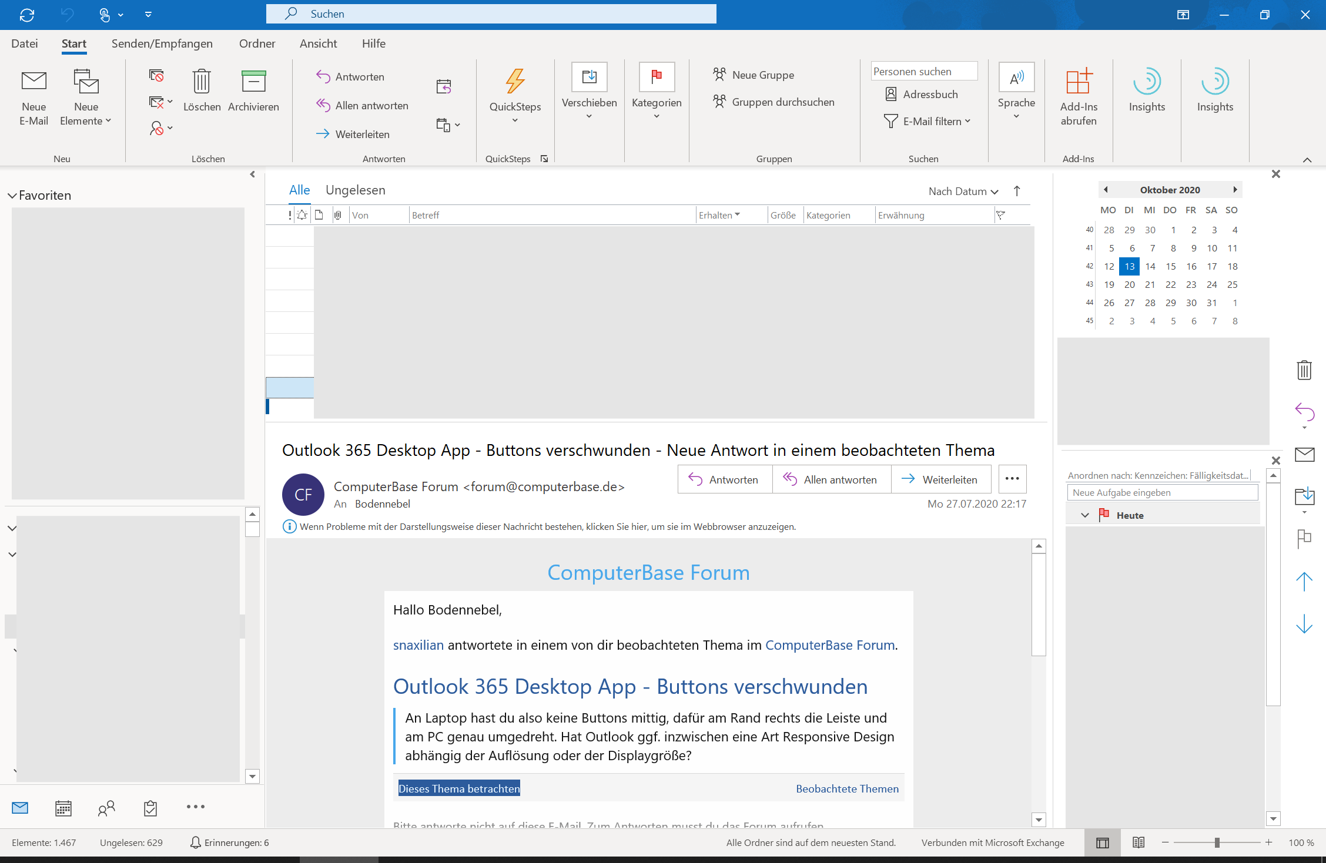Collapse the folder pane with the arrow
The image size is (1326, 863).
tap(252, 174)
